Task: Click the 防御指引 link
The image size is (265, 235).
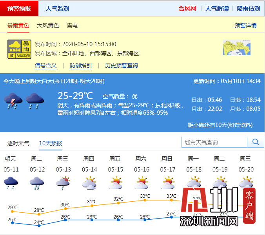Action: [x=81, y=65]
